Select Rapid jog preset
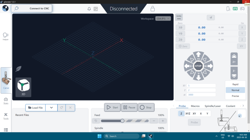Viewport: 250px width, 140px height. point(235,84)
